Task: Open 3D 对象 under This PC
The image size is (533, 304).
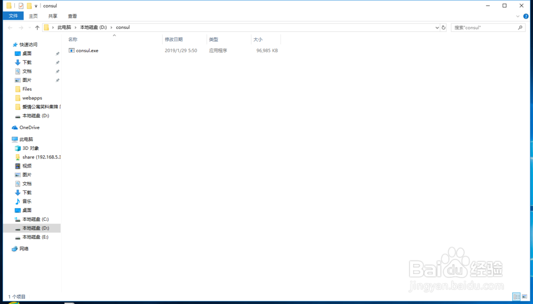Action: (x=30, y=148)
